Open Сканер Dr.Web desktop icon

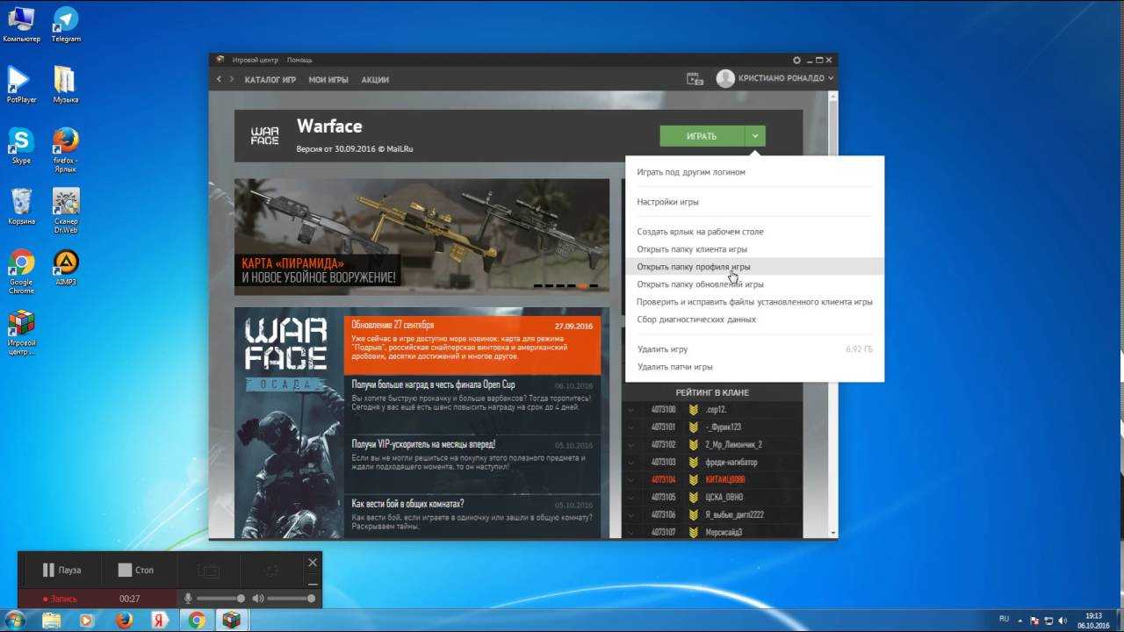click(66, 209)
